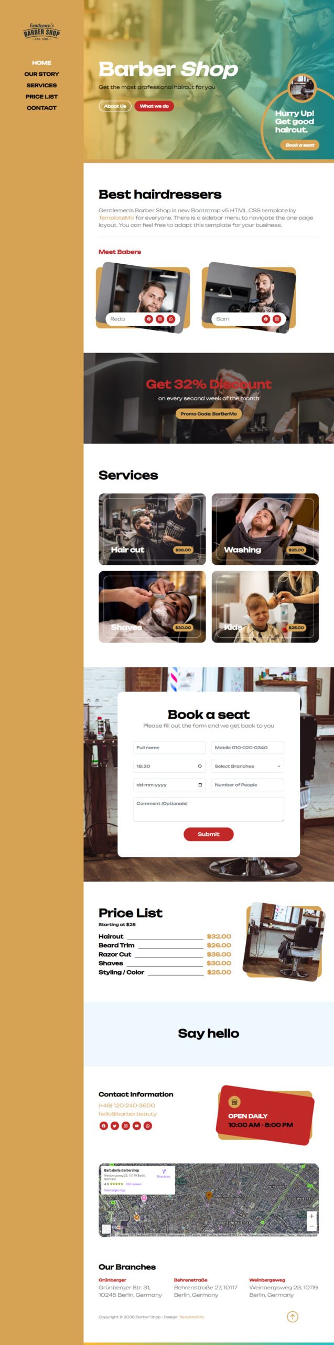Click the hello@barber.beauty email link
The width and height of the screenshot is (334, 1345).
127,1113
